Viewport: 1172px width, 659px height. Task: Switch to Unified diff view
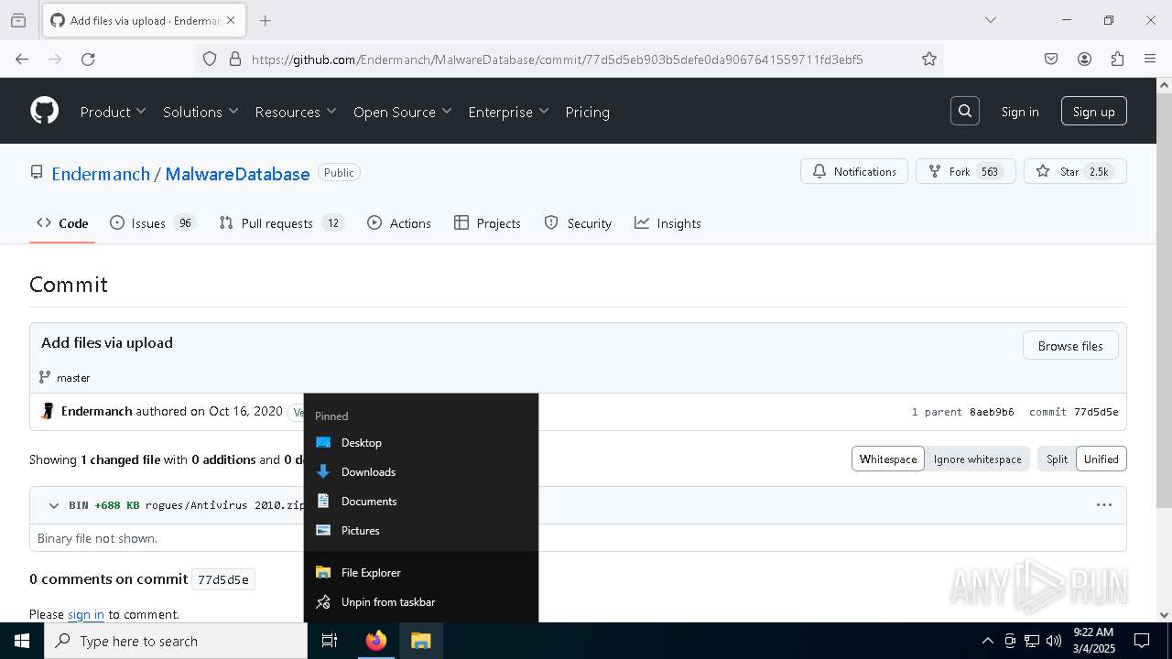(x=1101, y=459)
